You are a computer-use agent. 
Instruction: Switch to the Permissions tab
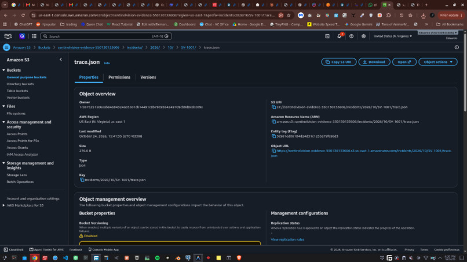119,77
